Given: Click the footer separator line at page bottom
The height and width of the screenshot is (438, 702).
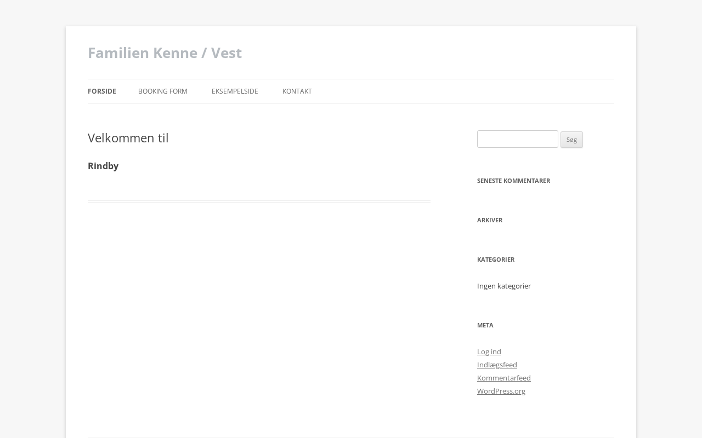Looking at the screenshot, I should [x=351, y=437].
